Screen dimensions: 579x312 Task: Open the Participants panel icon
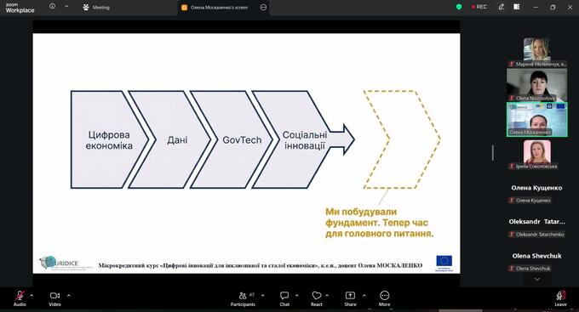tap(243, 295)
